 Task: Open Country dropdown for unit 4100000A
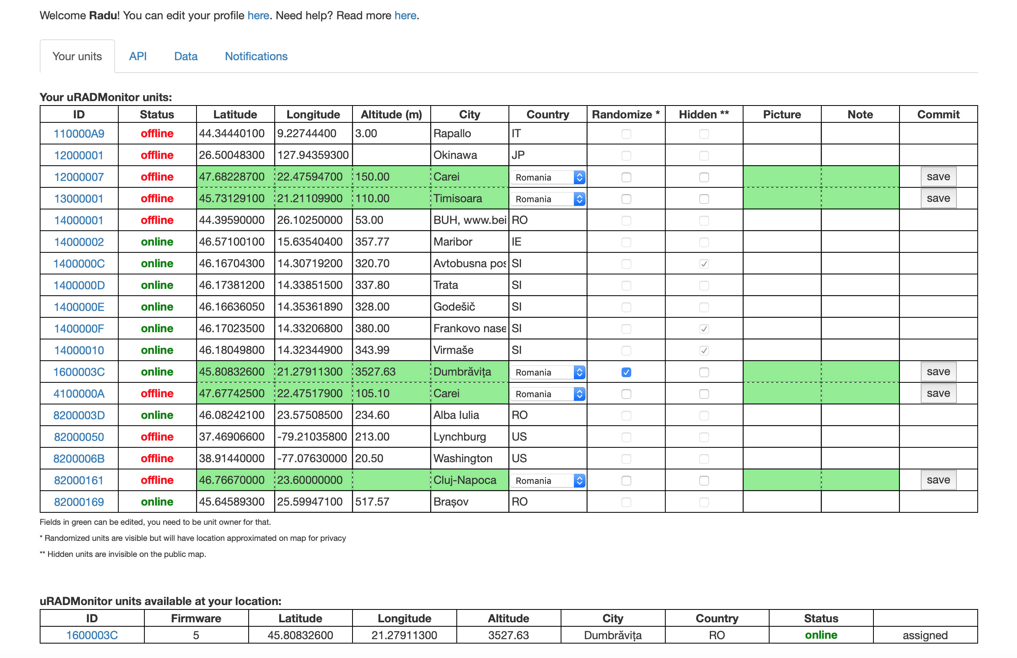[547, 394]
